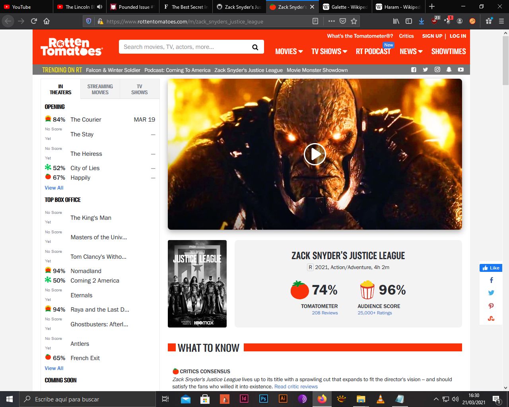This screenshot has width=509, height=407.
Task: Open Critics link in header
Action: click(x=406, y=36)
